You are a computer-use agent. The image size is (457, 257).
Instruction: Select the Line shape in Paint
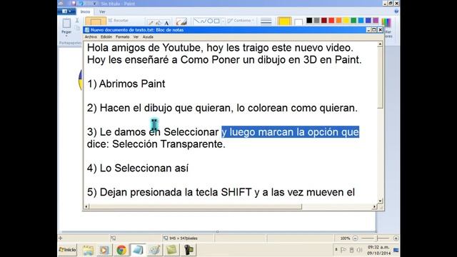[197, 21]
